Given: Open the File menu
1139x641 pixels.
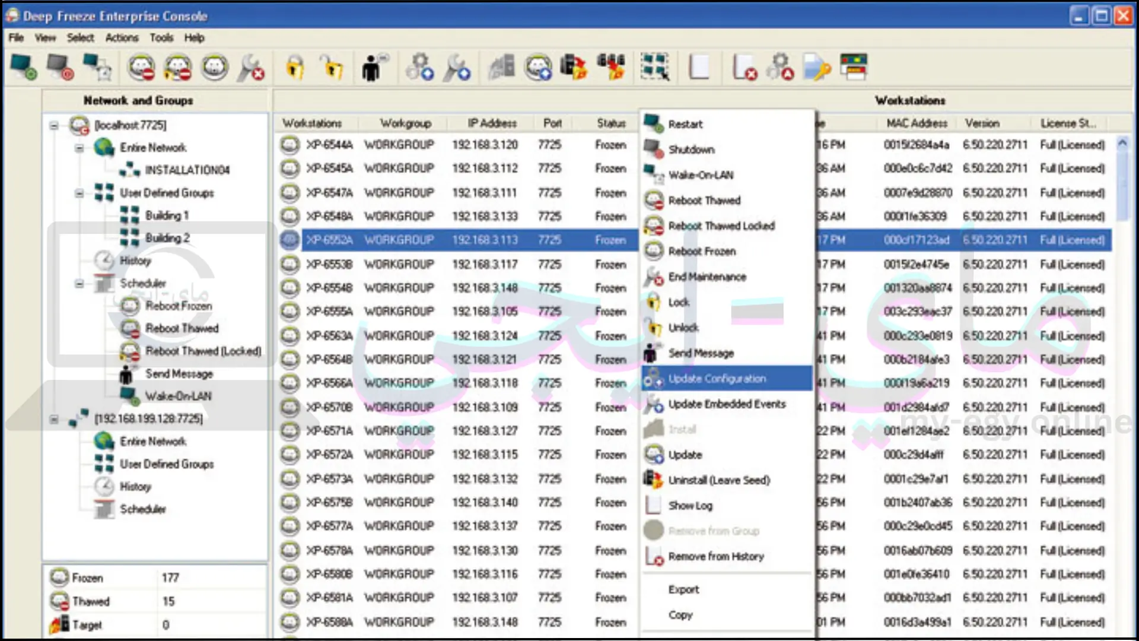Looking at the screenshot, I should (x=16, y=38).
